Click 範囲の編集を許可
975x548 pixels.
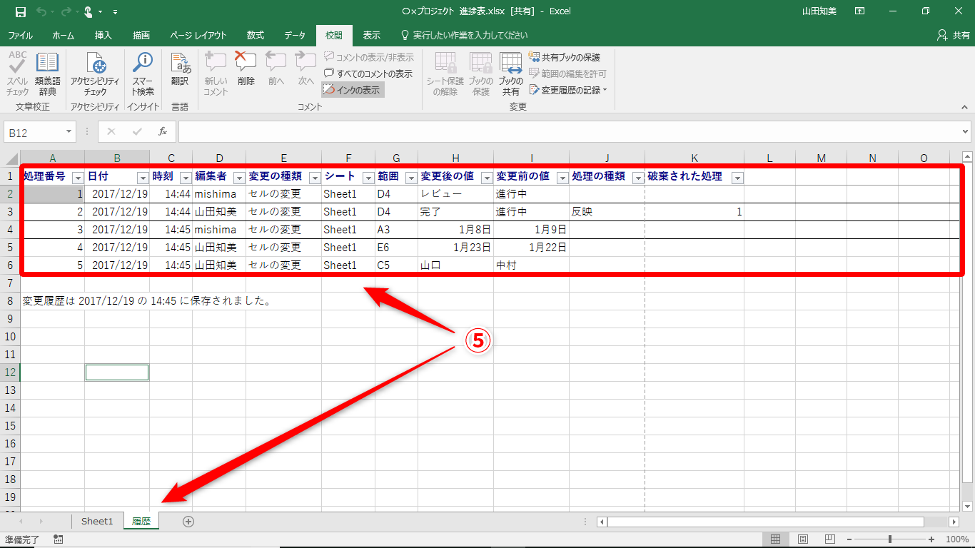tap(568, 73)
